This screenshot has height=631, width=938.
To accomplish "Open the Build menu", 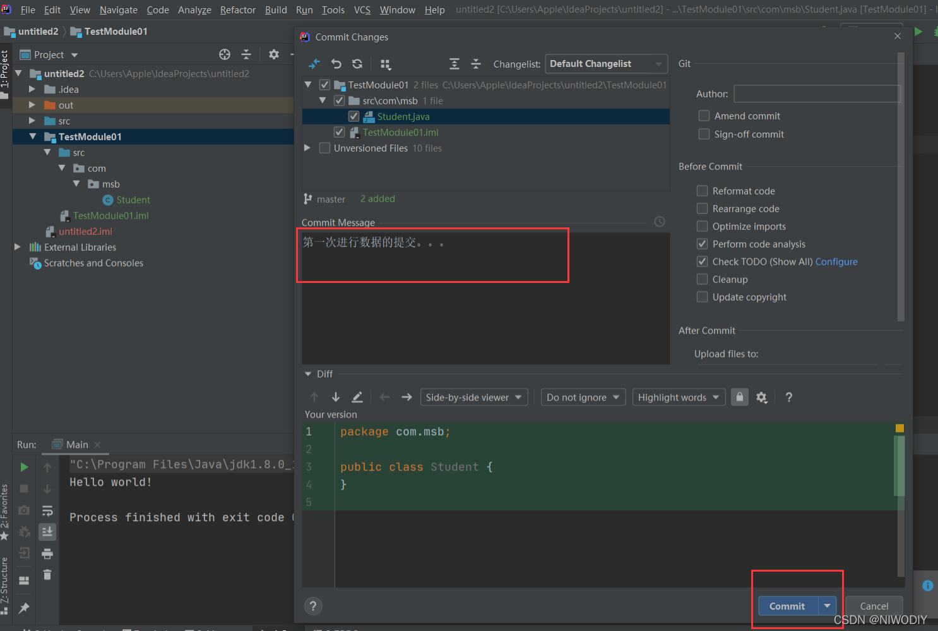I will click(276, 9).
